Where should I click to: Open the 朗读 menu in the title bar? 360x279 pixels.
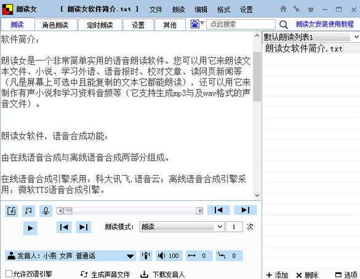178,10
